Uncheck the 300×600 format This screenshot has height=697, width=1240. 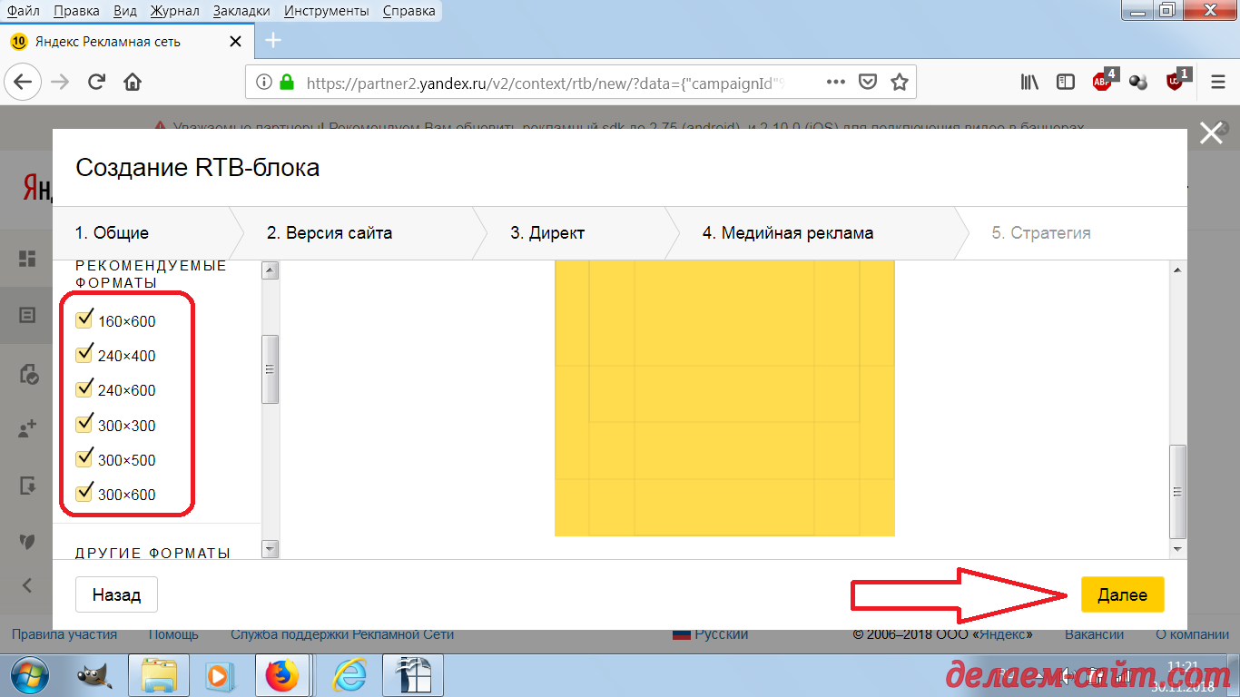(85, 493)
